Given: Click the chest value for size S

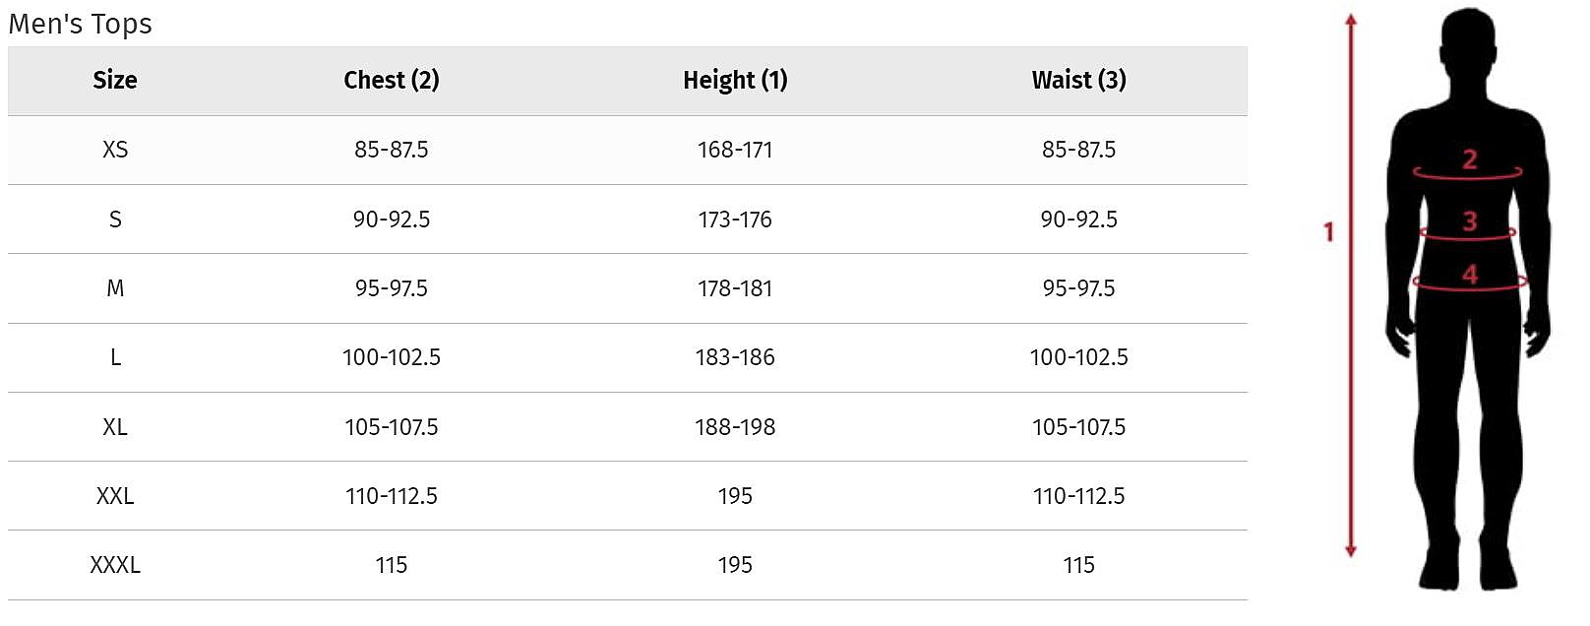Looking at the screenshot, I should [391, 219].
